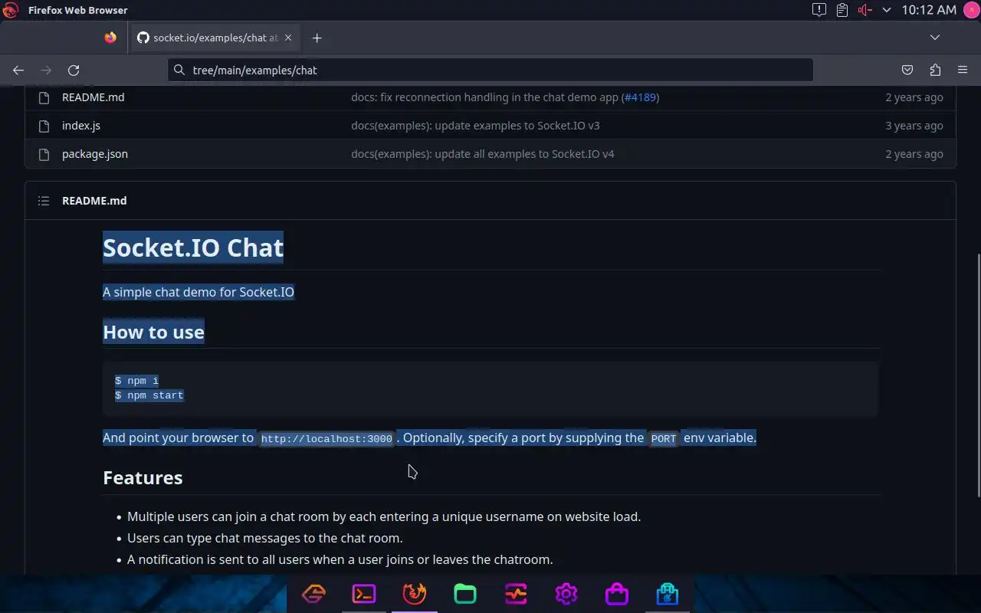Viewport: 981px width, 613px height.
Task: Click the '$ npm i' code line
Action: [x=137, y=381]
